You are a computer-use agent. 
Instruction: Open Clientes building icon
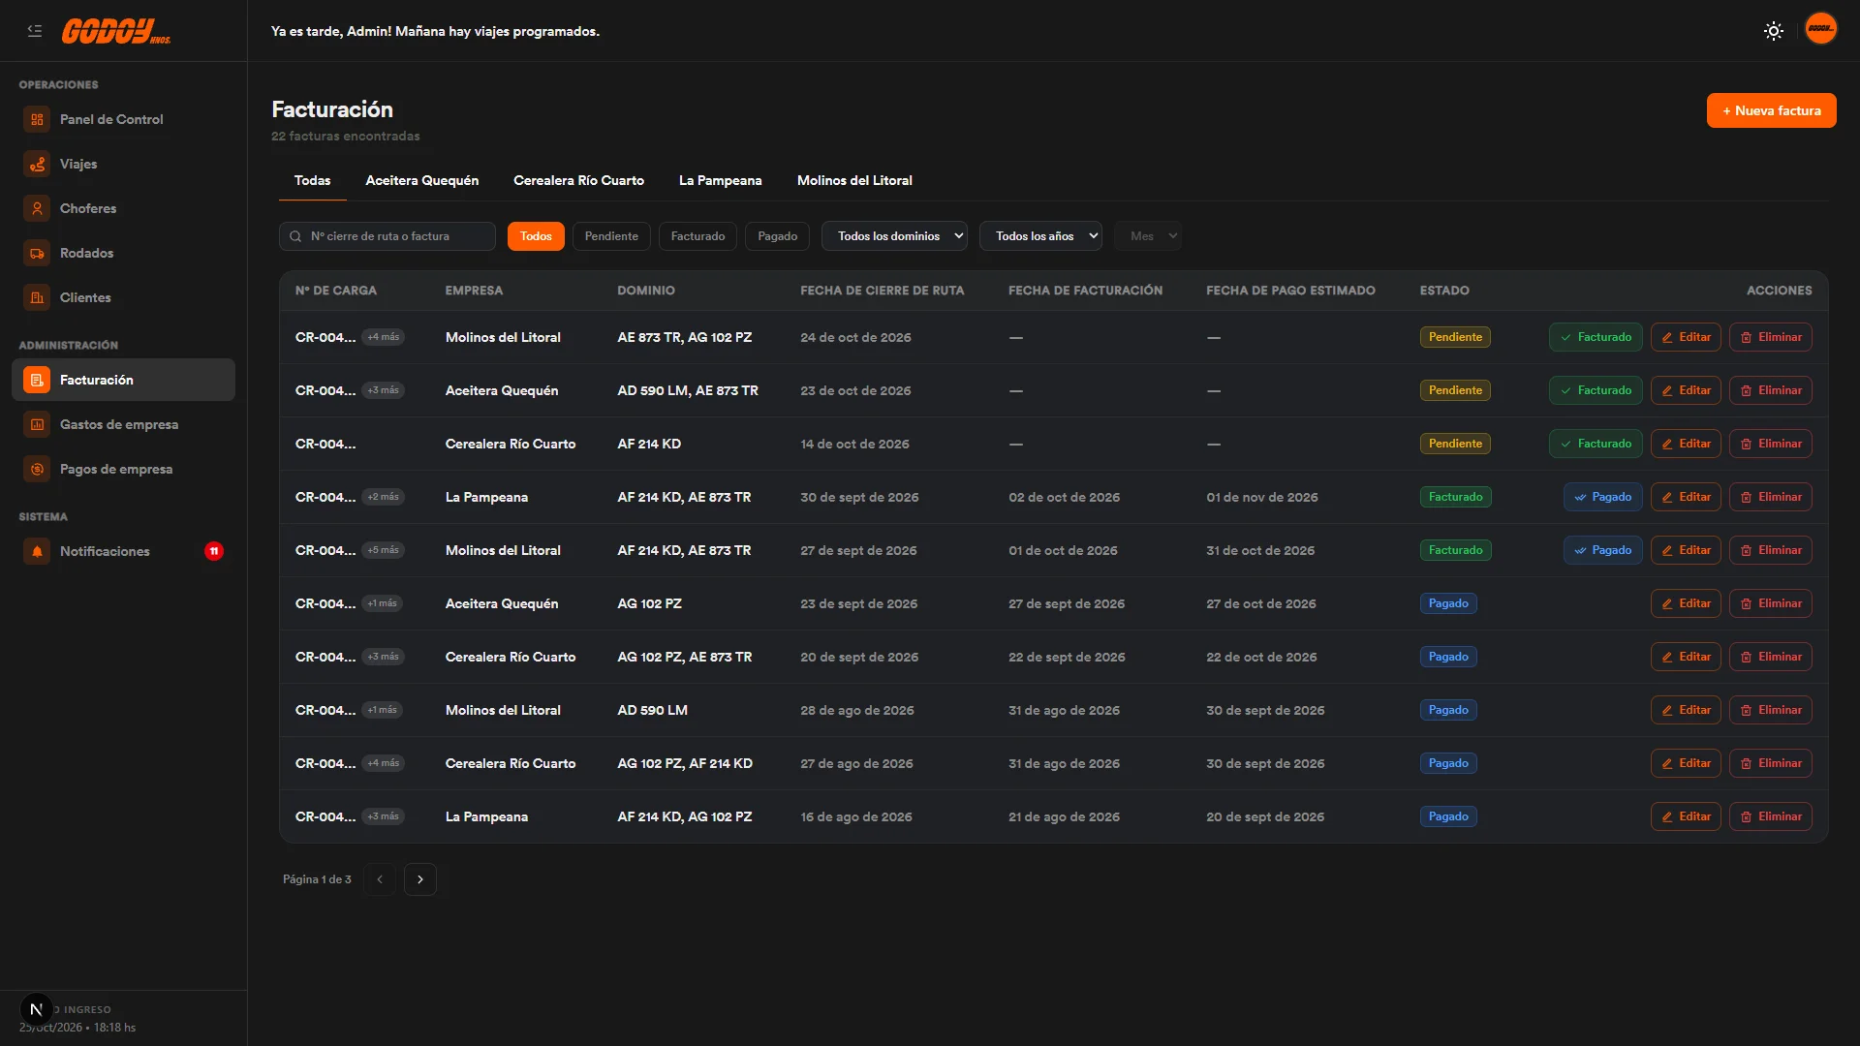coord(37,297)
